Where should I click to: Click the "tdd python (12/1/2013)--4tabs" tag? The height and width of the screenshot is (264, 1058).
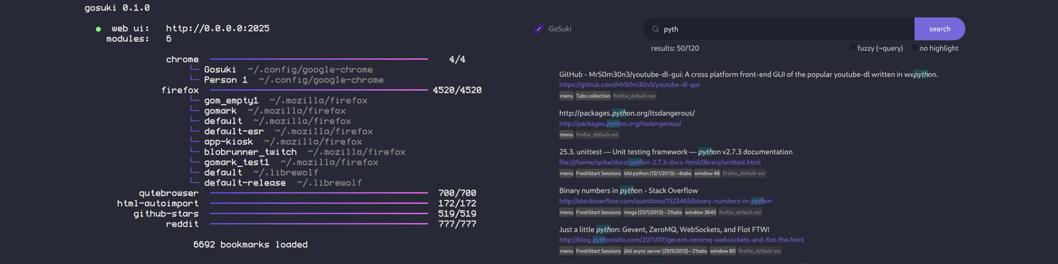pos(657,173)
